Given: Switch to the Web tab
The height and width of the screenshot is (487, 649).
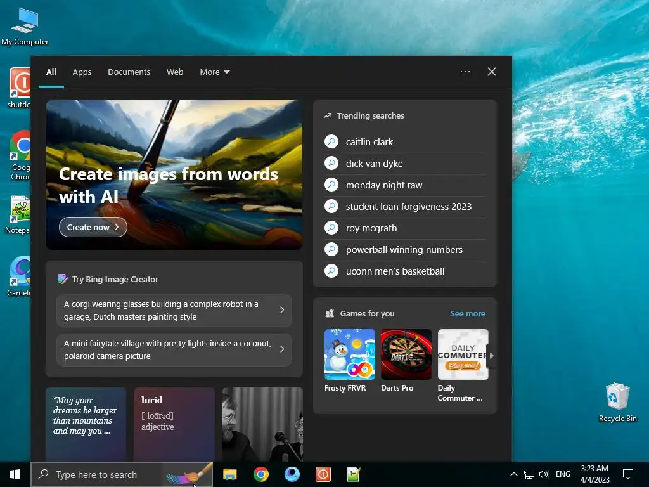Looking at the screenshot, I should pyautogui.click(x=175, y=72).
